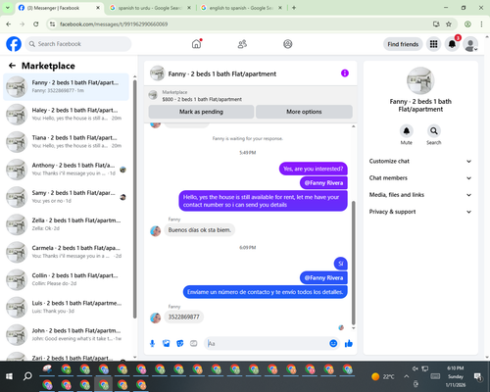Attach a photo file icon

click(x=167, y=343)
